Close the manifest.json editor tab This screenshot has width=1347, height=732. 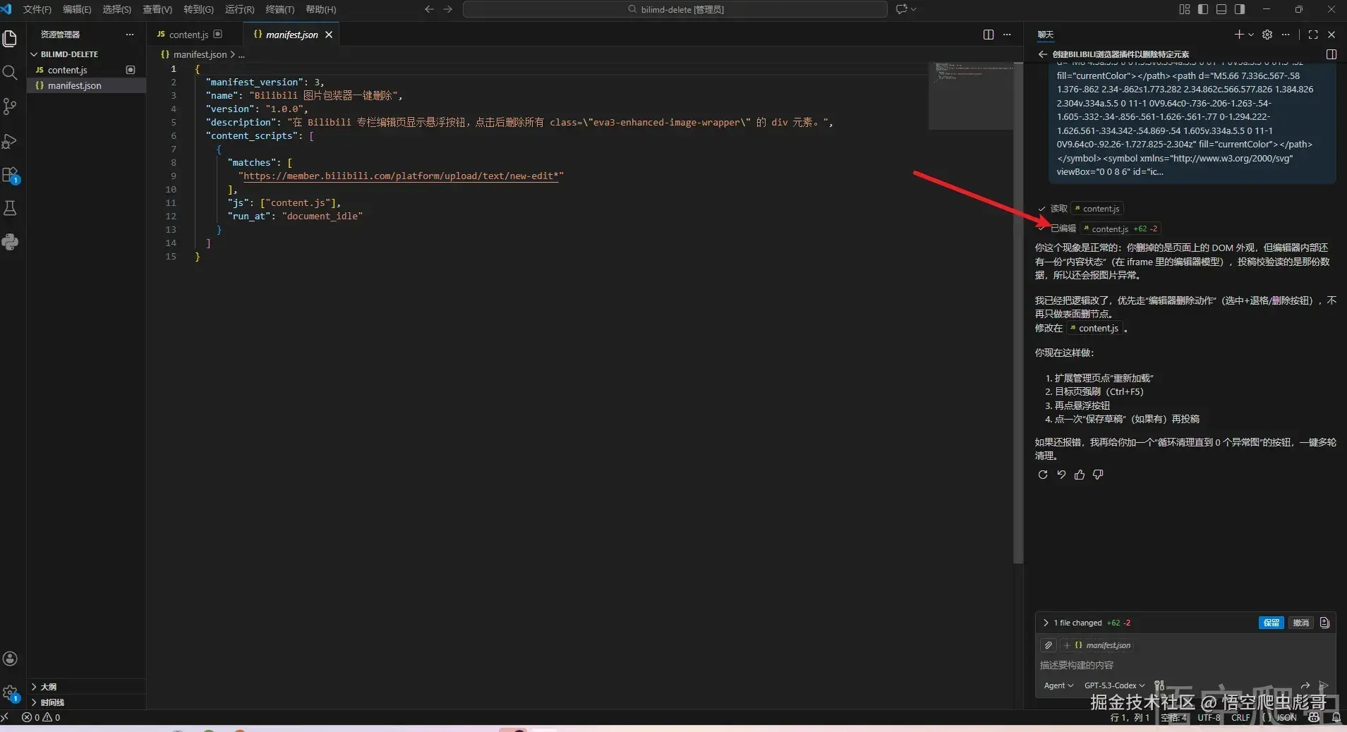coord(329,35)
